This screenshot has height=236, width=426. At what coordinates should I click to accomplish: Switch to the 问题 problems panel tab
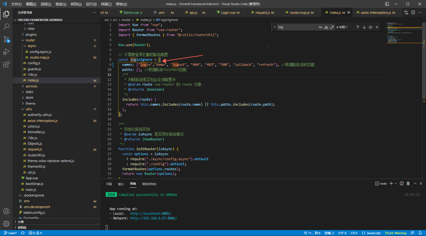109,184
